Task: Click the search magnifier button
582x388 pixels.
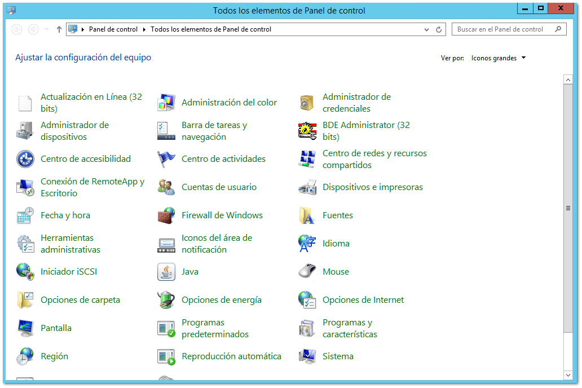Action: point(558,29)
